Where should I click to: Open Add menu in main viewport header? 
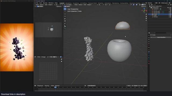point(85,5)
